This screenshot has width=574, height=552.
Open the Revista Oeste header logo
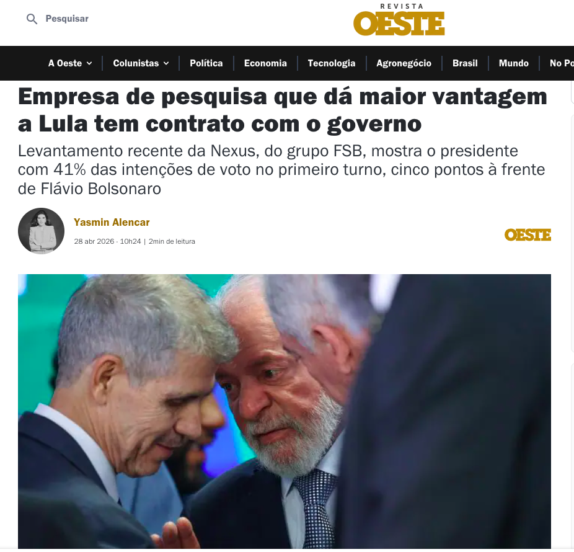click(399, 20)
